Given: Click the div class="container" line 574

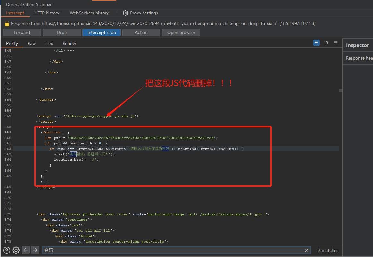Looking at the screenshot, I should point(66,219).
